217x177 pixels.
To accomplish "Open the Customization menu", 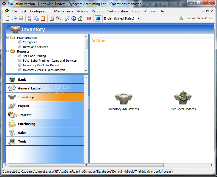I will coord(117,11).
